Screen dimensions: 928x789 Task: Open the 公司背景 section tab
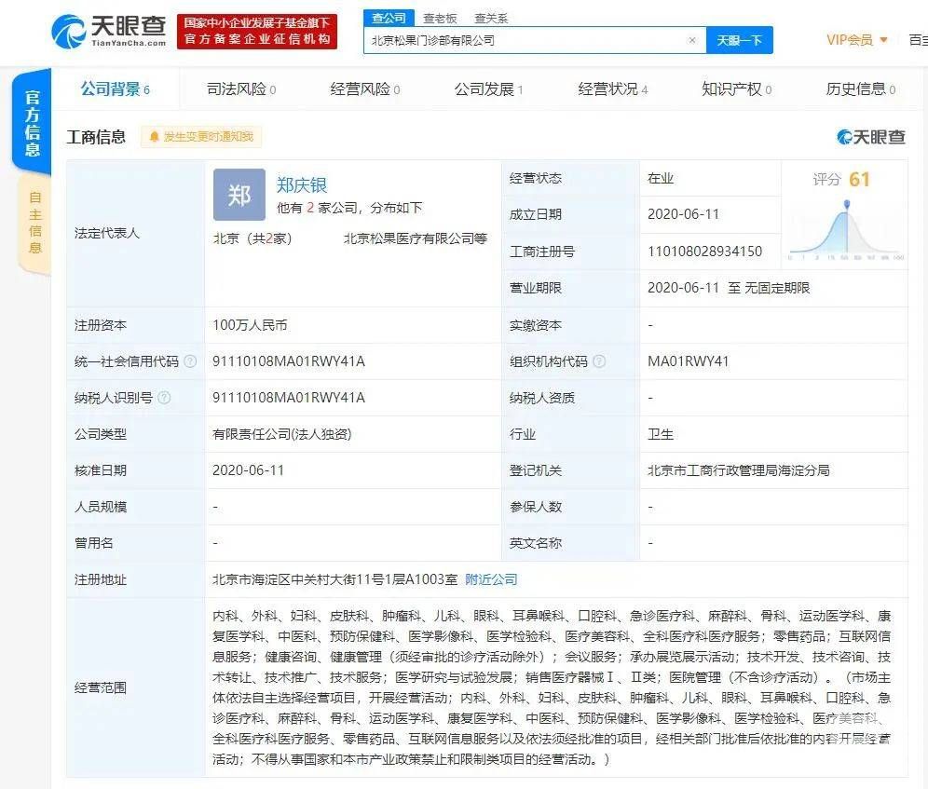[x=116, y=89]
